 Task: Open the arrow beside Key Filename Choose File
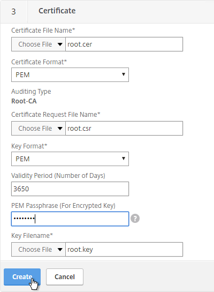click(x=60, y=249)
